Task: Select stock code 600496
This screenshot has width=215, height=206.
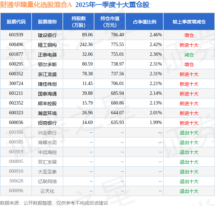Action: (x=16, y=45)
